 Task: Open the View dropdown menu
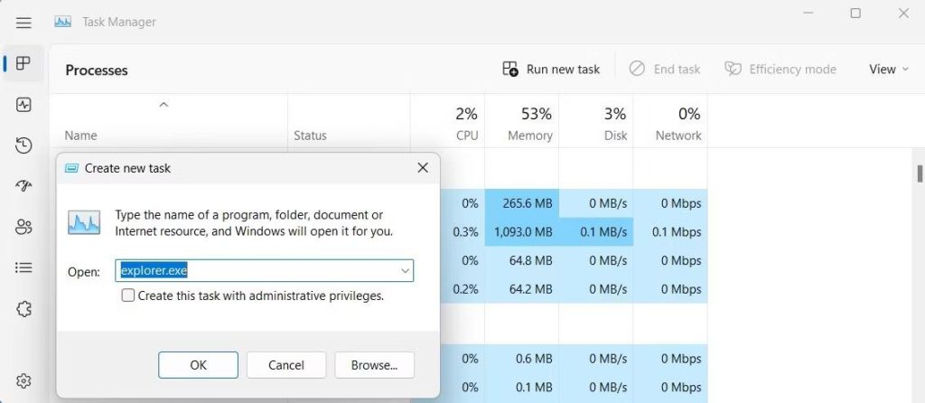pos(888,70)
